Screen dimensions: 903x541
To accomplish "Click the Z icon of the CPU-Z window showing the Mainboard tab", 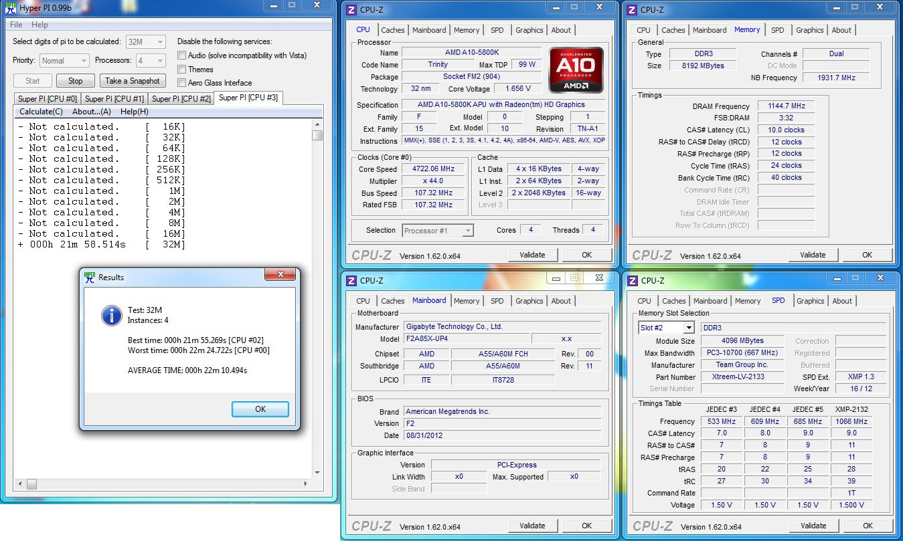I will click(351, 280).
